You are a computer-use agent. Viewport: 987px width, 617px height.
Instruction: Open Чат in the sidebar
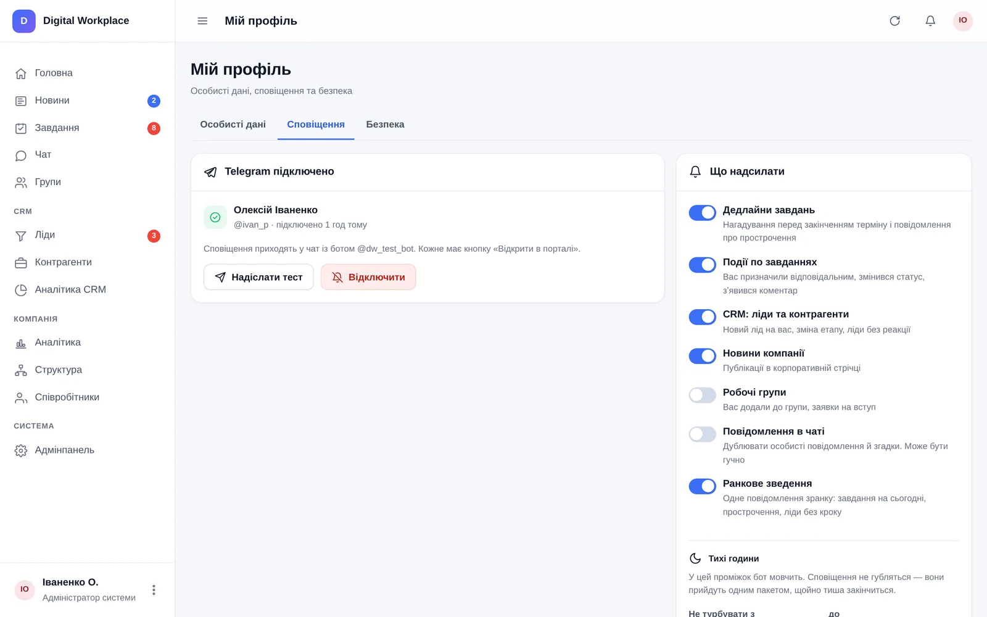pyautogui.click(x=87, y=155)
